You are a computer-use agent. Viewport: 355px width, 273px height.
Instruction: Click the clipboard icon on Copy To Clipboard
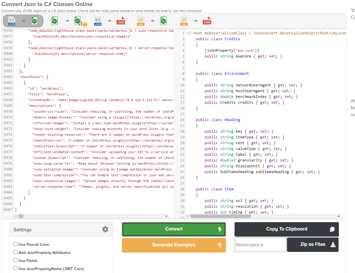pyautogui.click(x=332, y=229)
